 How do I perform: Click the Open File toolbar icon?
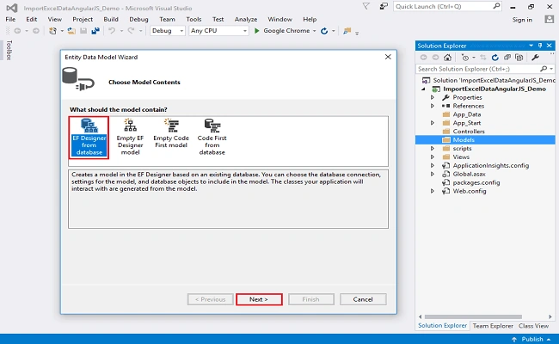click(71, 31)
